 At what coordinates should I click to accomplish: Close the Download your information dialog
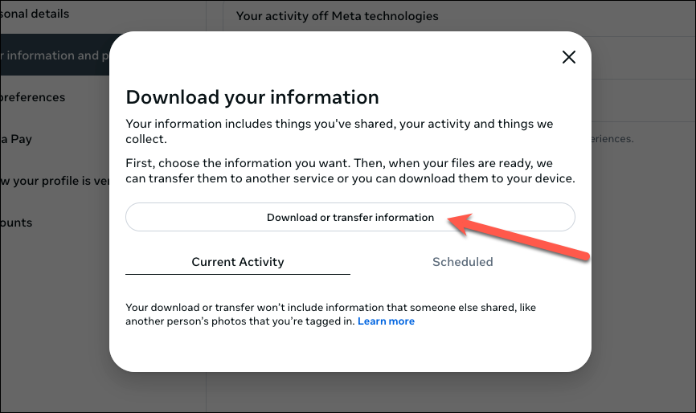tap(569, 57)
